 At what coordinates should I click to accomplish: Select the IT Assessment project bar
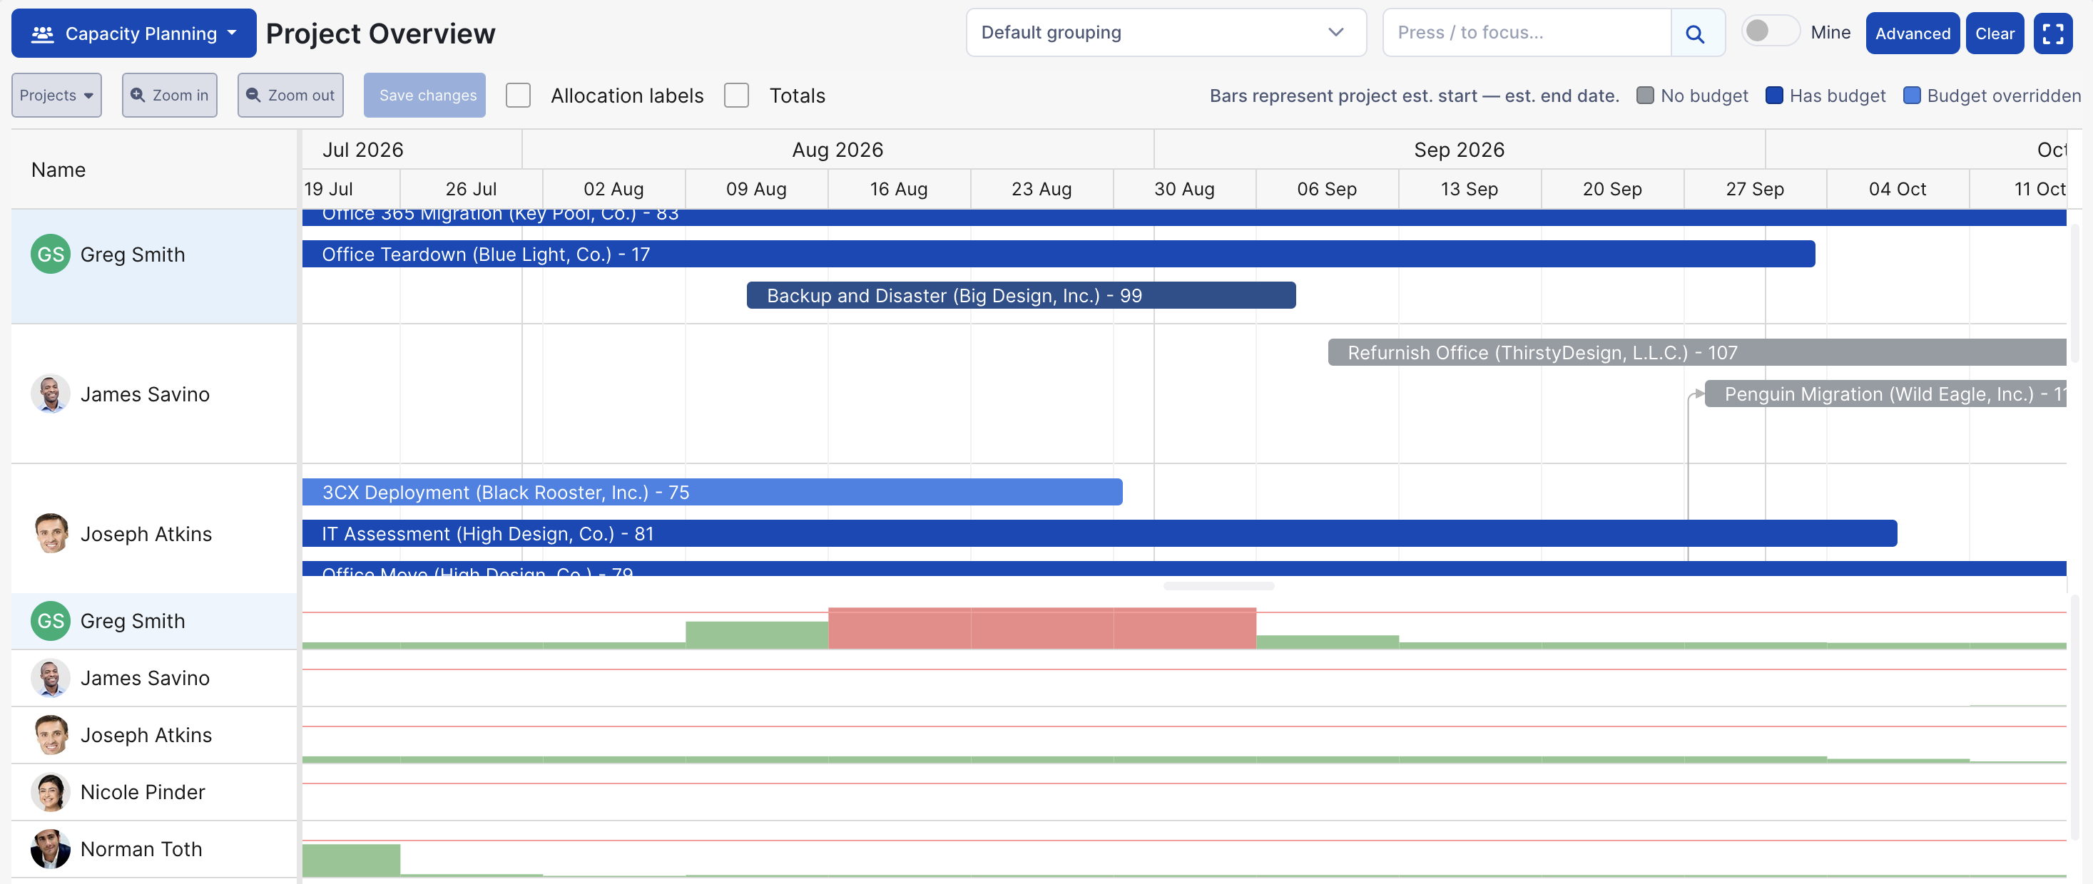pos(1099,533)
